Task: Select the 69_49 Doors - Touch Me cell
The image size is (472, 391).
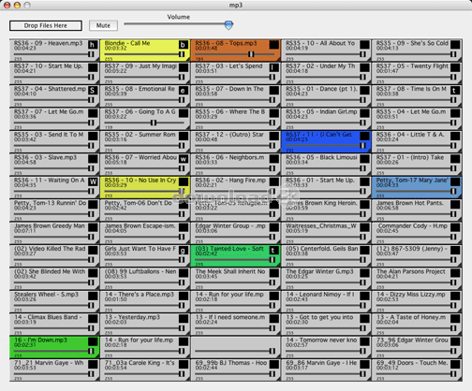Action: point(417,370)
